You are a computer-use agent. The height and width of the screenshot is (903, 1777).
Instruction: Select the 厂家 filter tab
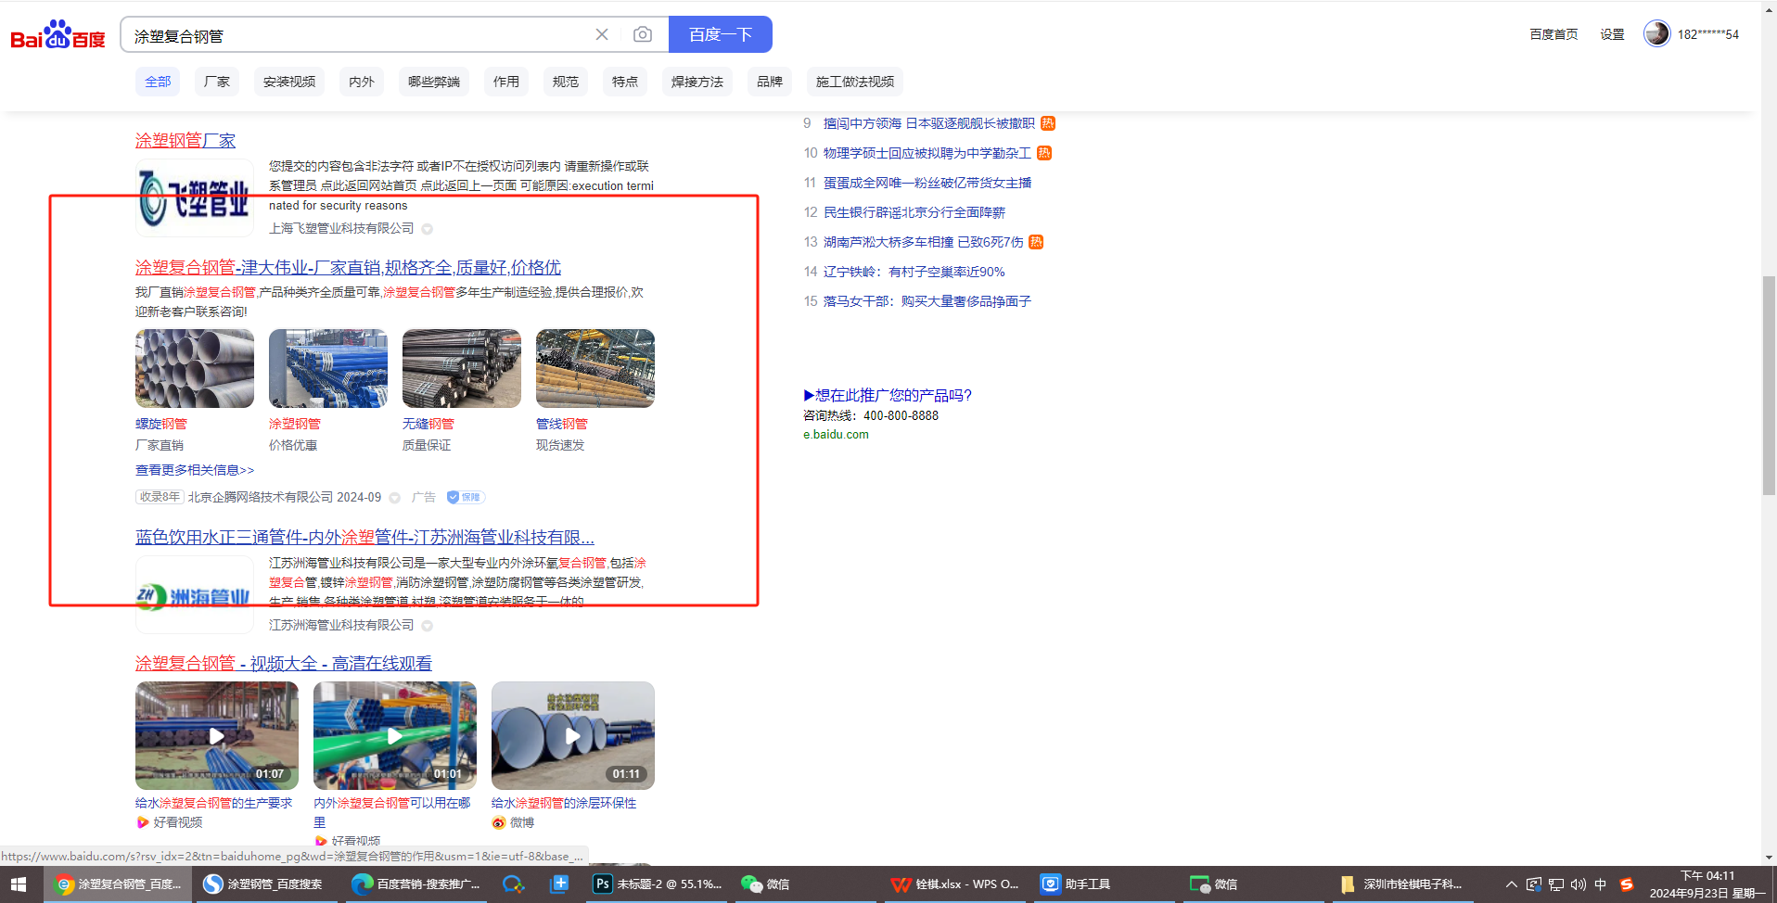[x=217, y=82]
